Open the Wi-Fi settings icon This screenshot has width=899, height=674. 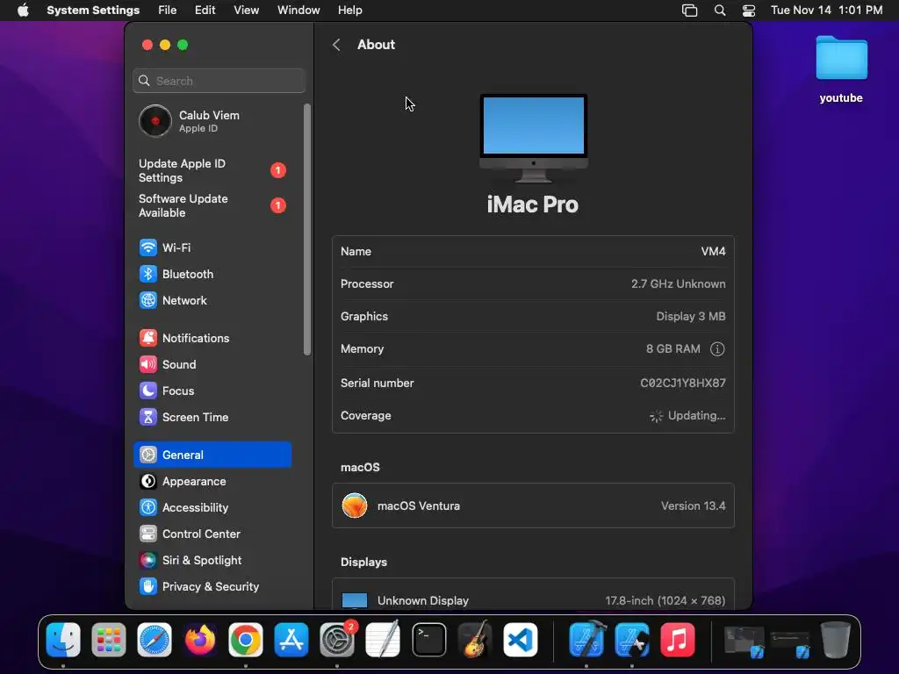click(x=147, y=247)
